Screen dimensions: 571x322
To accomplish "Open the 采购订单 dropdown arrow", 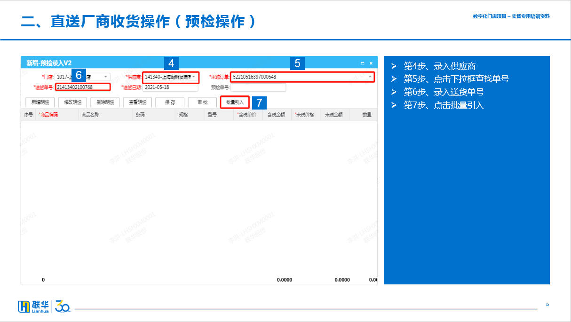I will point(370,77).
